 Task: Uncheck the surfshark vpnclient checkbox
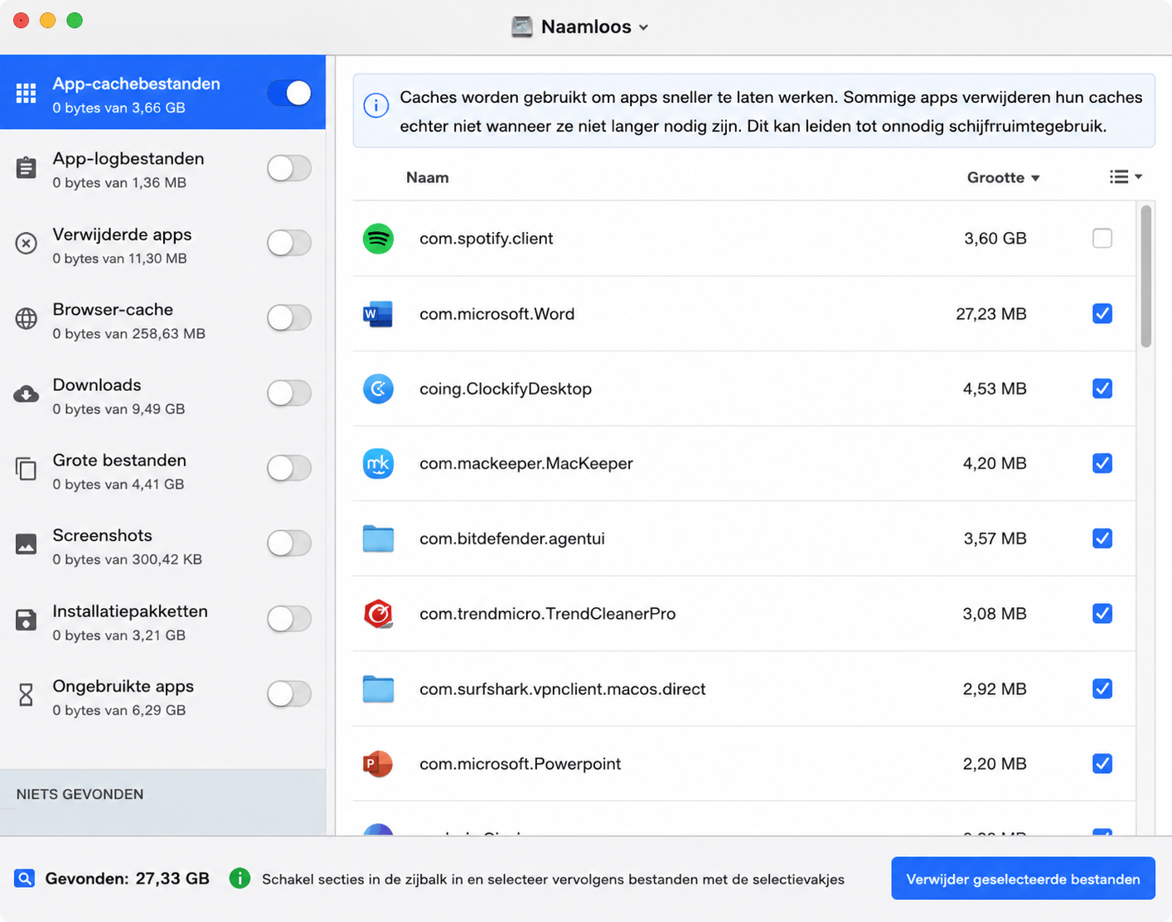1102,689
